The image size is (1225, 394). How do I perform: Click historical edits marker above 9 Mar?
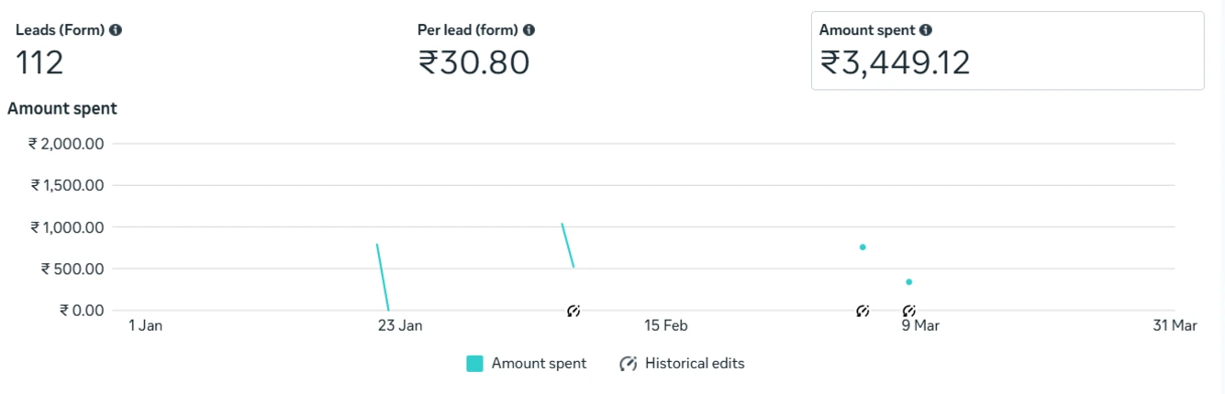click(x=908, y=312)
